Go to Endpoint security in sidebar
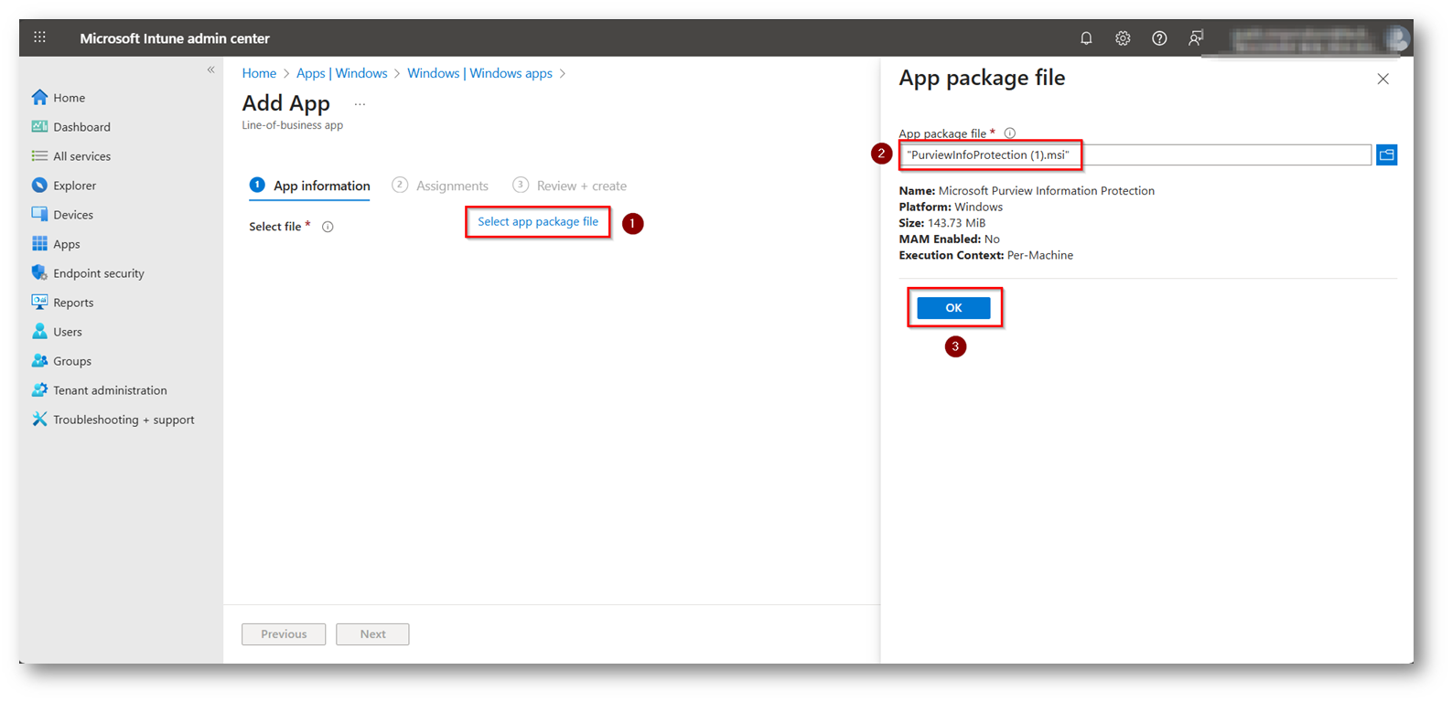1452x702 pixels. coord(99,273)
